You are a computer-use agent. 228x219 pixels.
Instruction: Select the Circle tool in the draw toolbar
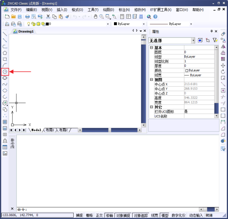click(x=5, y=72)
